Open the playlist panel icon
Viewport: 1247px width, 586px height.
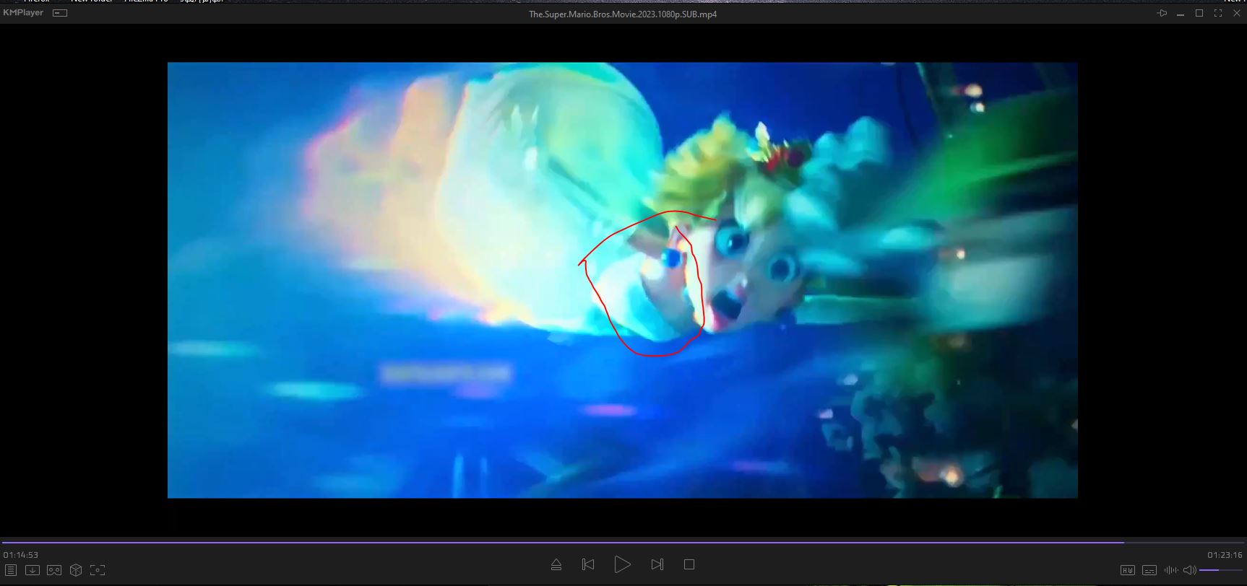[x=11, y=570]
